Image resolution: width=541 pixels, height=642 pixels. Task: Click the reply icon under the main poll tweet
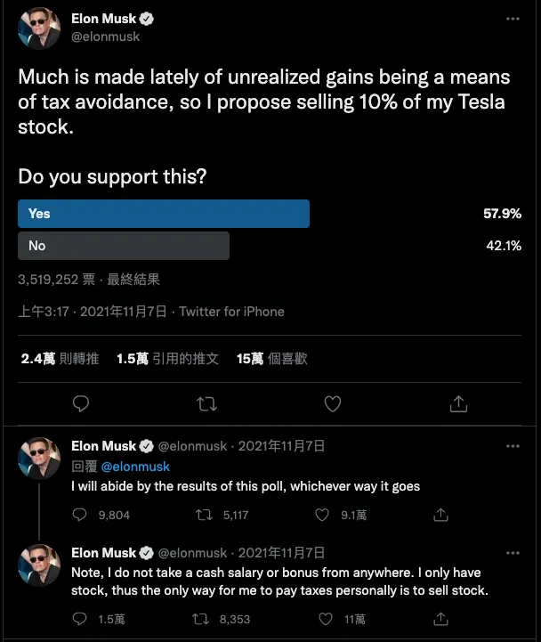81,404
